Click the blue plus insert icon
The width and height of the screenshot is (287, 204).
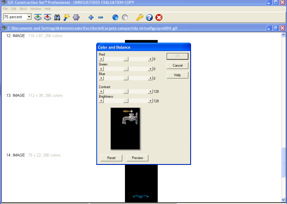tap(91, 17)
